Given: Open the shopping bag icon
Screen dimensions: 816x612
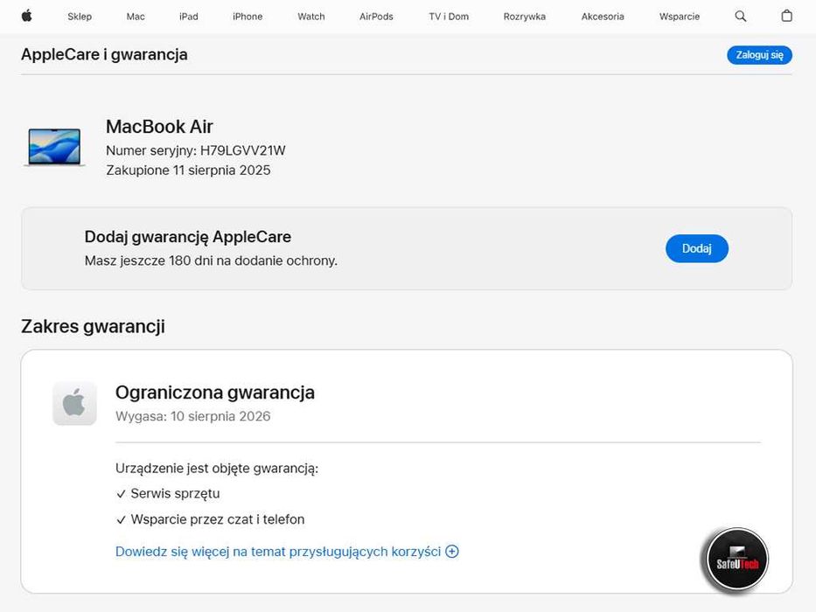Looking at the screenshot, I should coord(786,16).
